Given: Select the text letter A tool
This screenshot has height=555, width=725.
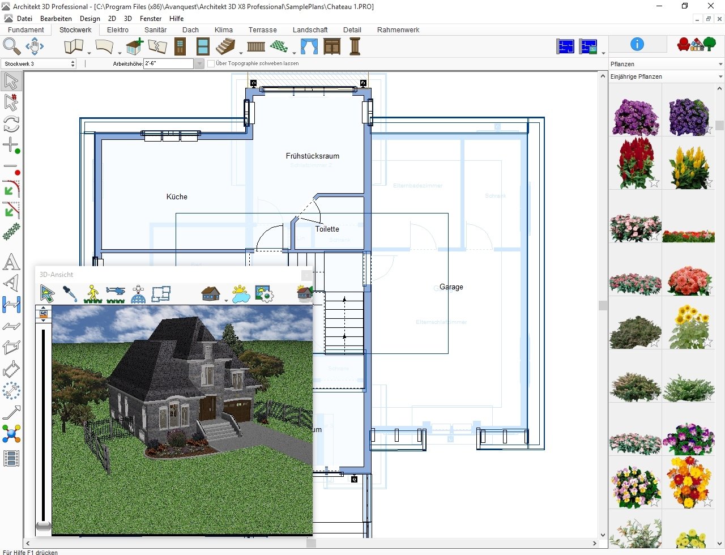Looking at the screenshot, I should click(11, 262).
